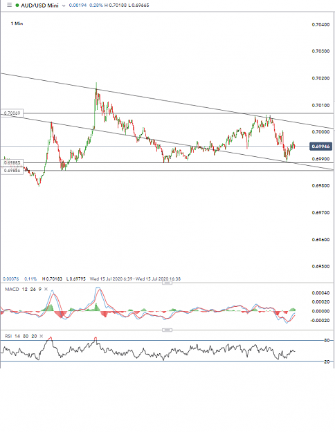The width and height of the screenshot is (335, 432).
Task: Click the 0.70000 price axis label
Action: (320, 132)
